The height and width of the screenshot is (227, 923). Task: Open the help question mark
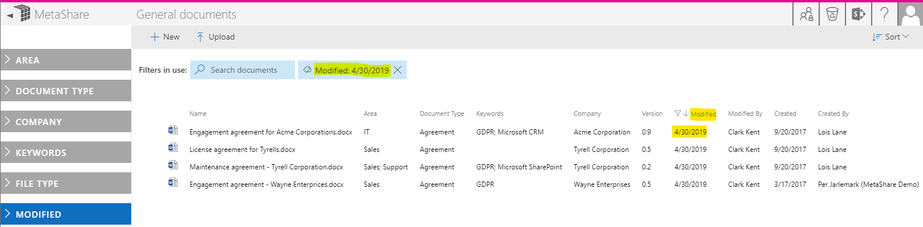(x=885, y=14)
